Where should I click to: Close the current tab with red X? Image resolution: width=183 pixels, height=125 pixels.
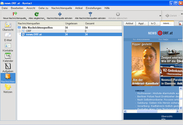click(180, 24)
